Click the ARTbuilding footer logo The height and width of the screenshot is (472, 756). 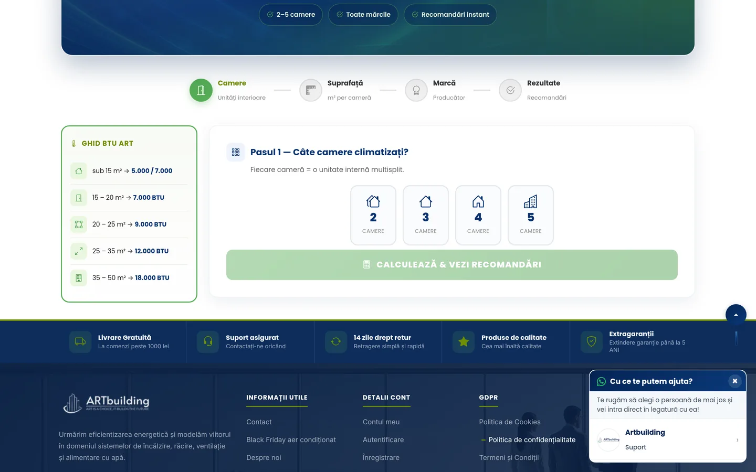pos(106,403)
